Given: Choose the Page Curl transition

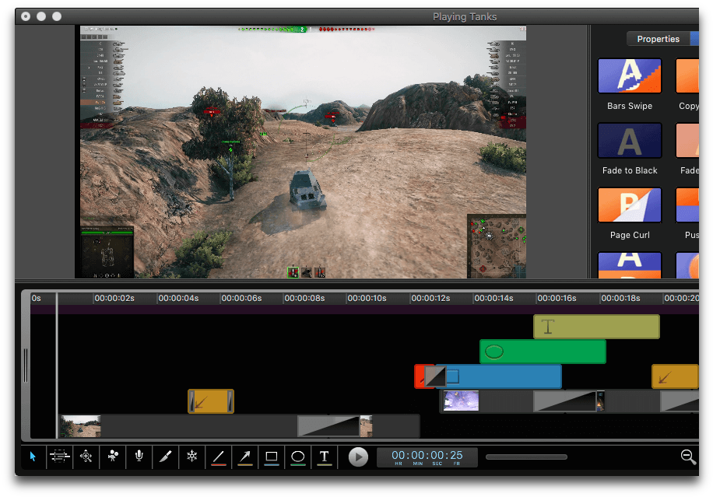Looking at the screenshot, I should (630, 205).
